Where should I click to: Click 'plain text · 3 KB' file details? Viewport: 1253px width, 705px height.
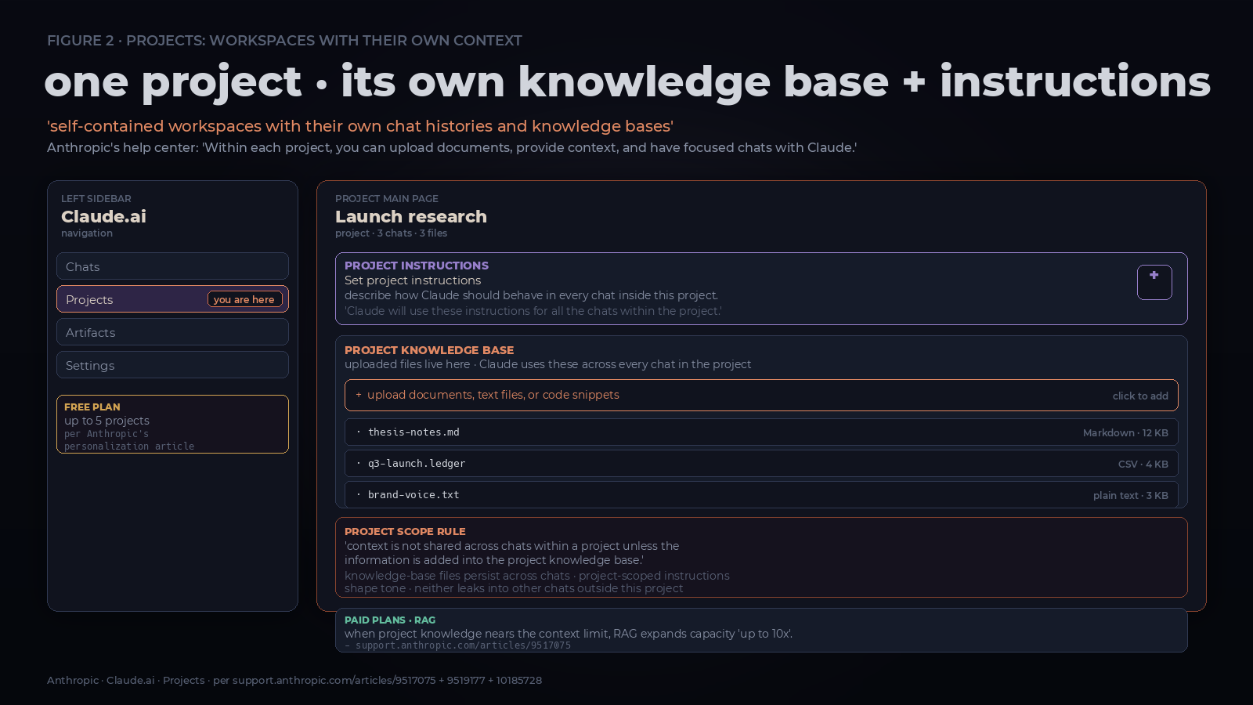(x=1131, y=496)
